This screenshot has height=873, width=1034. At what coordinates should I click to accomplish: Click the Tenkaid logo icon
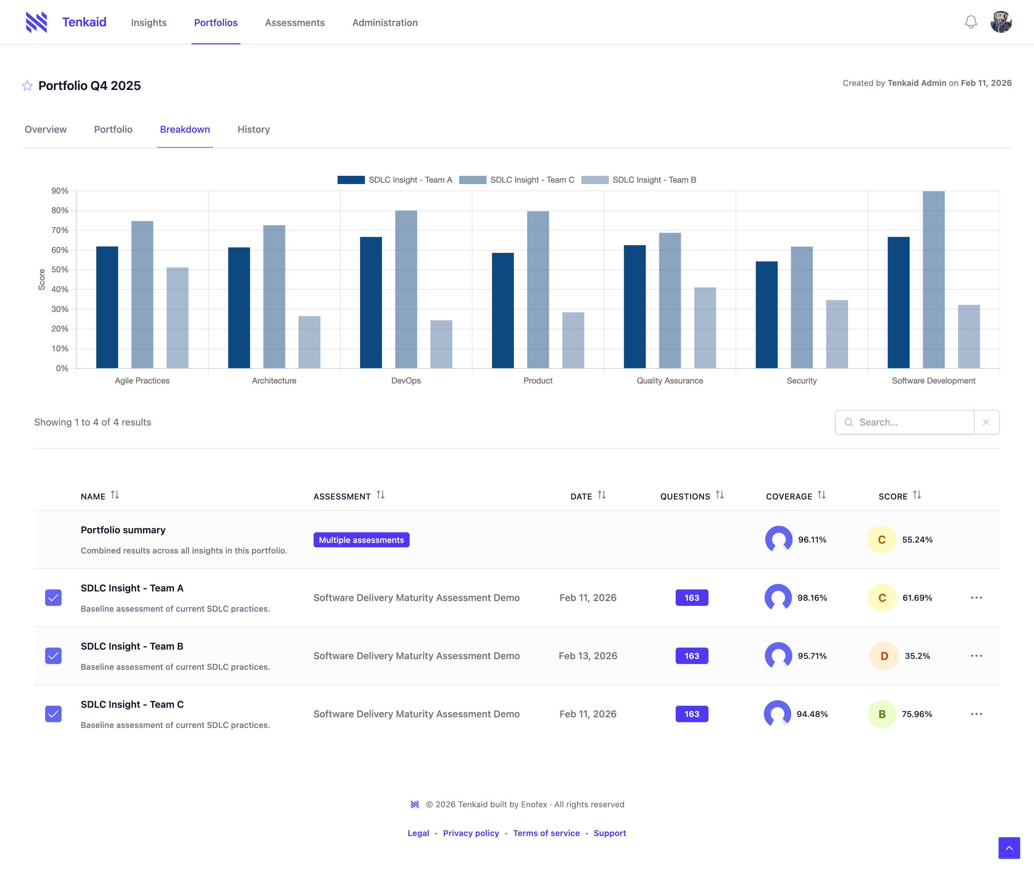tap(37, 22)
